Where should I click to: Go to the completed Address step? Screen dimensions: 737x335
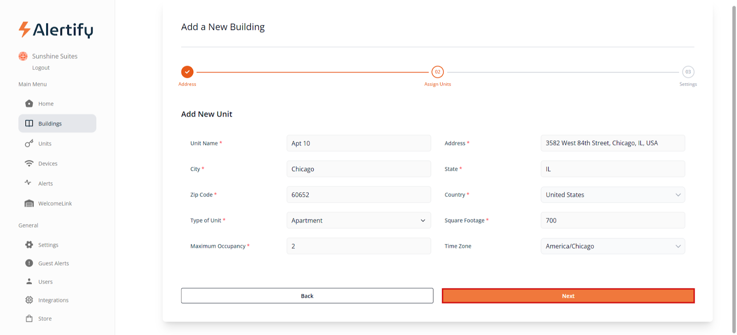(187, 72)
